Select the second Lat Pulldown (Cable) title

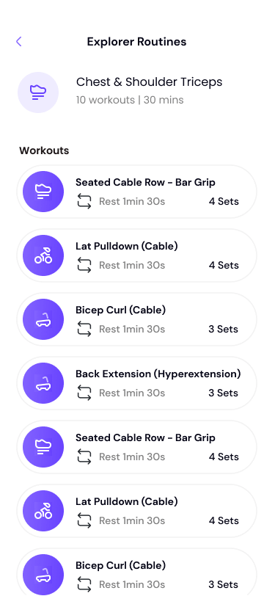[x=126, y=502]
